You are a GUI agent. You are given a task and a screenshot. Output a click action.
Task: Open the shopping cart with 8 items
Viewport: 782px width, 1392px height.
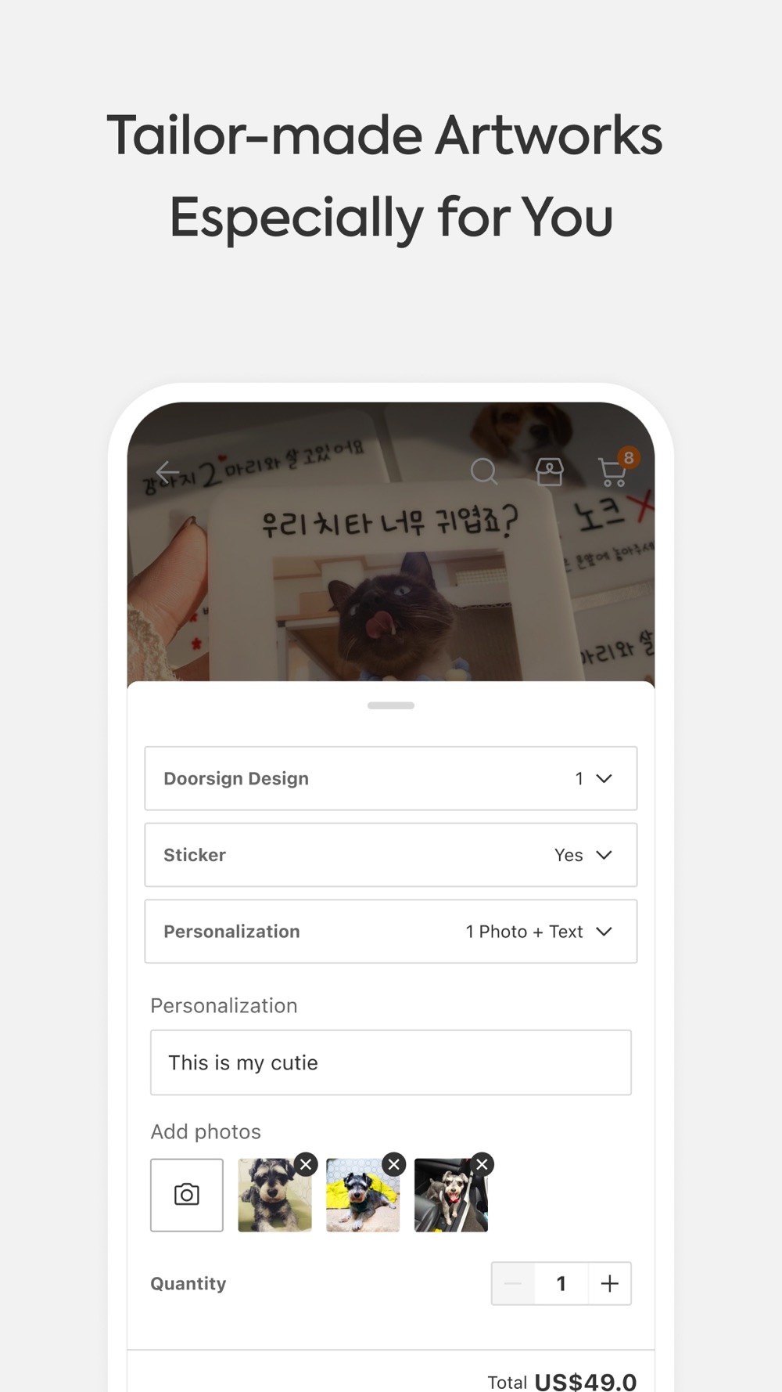point(613,471)
